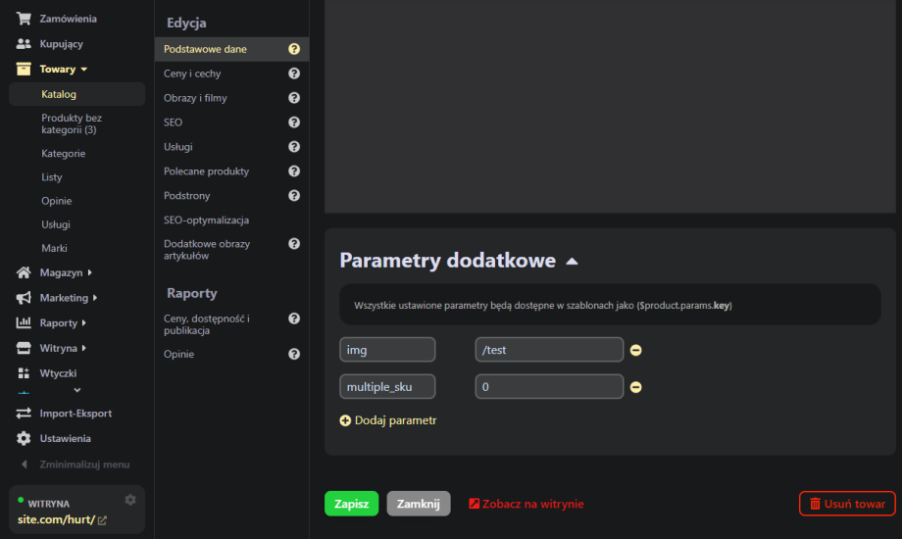Click the Import-Eksport arrows icon
902x539 pixels.
[24, 413]
